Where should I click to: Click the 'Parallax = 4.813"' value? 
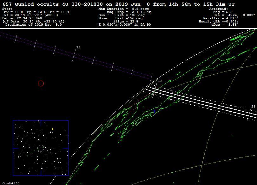click(221, 18)
